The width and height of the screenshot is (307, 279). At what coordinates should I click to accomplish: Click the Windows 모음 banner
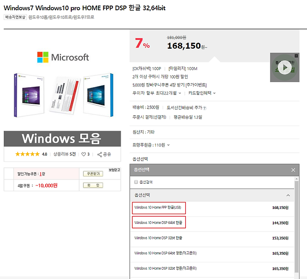tap(62, 139)
